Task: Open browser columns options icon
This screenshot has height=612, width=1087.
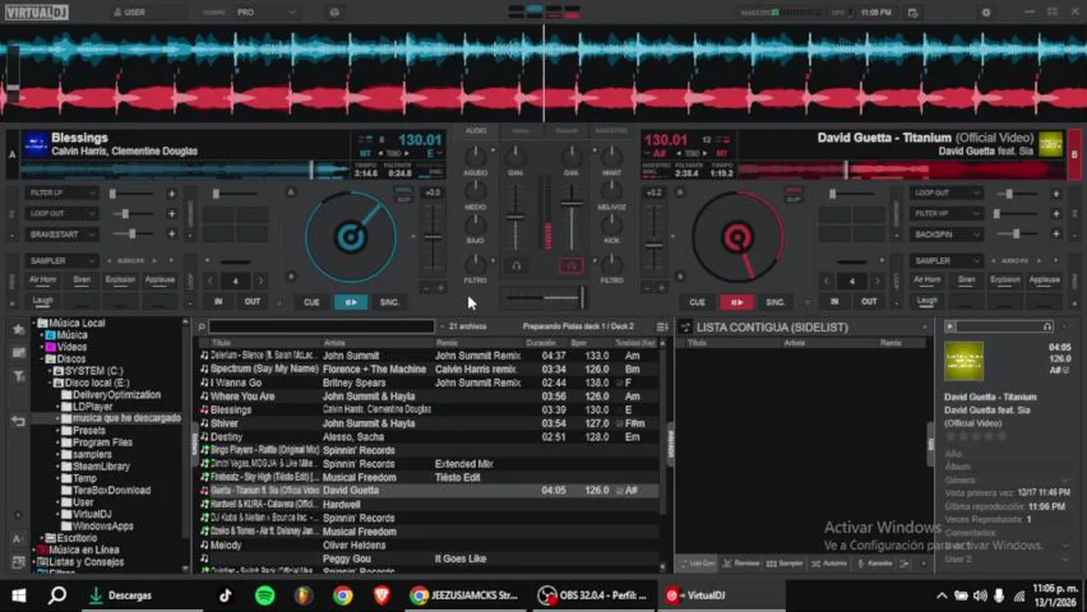Action: pyautogui.click(x=663, y=326)
